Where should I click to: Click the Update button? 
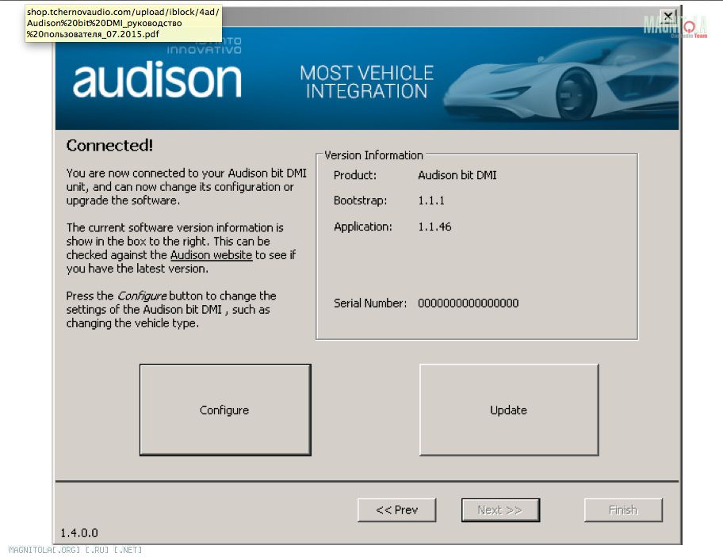tap(509, 410)
